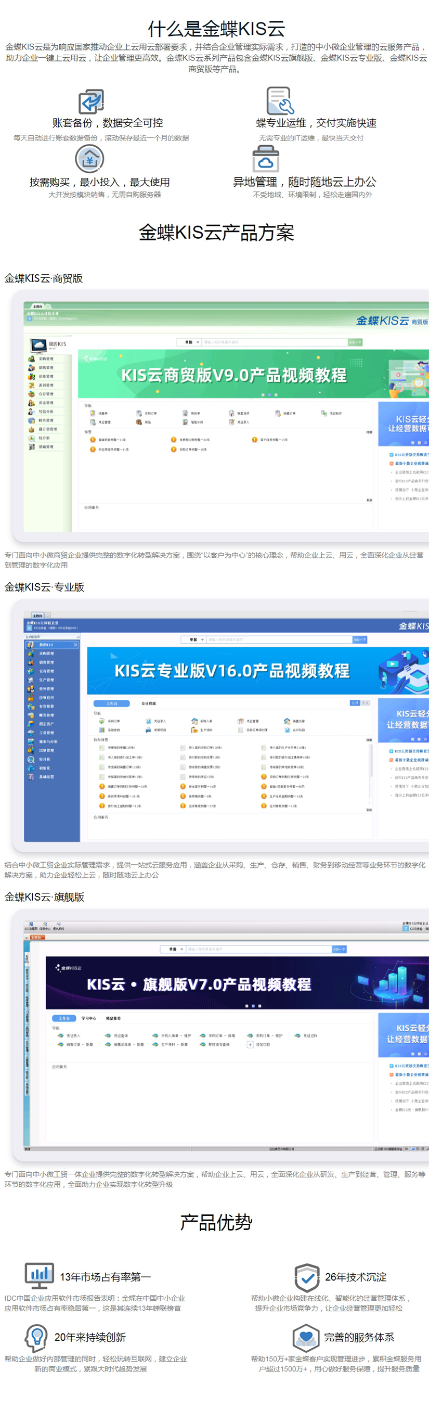Click the market share monitor chart icon

[x=40, y=1275]
